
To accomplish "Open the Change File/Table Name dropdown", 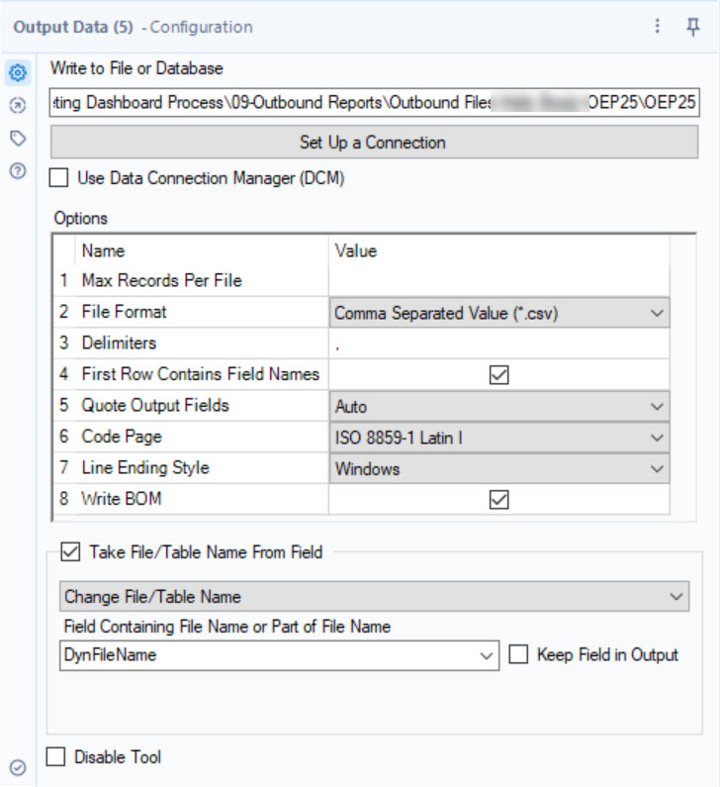I will pos(374,597).
